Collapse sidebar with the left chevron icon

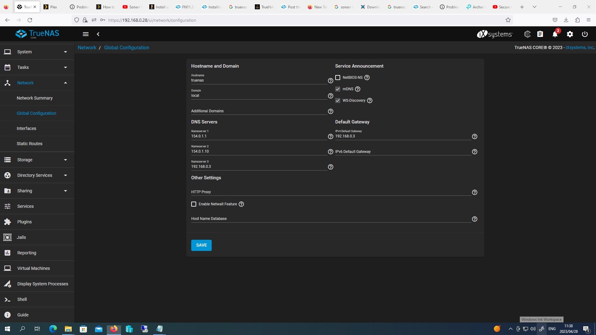pyautogui.click(x=98, y=34)
